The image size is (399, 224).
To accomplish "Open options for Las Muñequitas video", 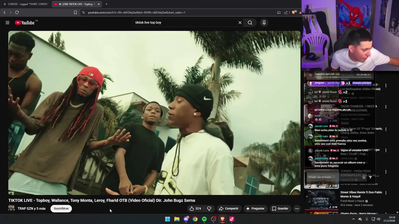I will tap(386, 85).
